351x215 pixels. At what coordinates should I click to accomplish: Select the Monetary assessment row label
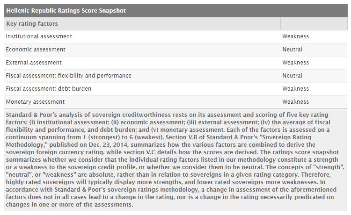[35, 102]
